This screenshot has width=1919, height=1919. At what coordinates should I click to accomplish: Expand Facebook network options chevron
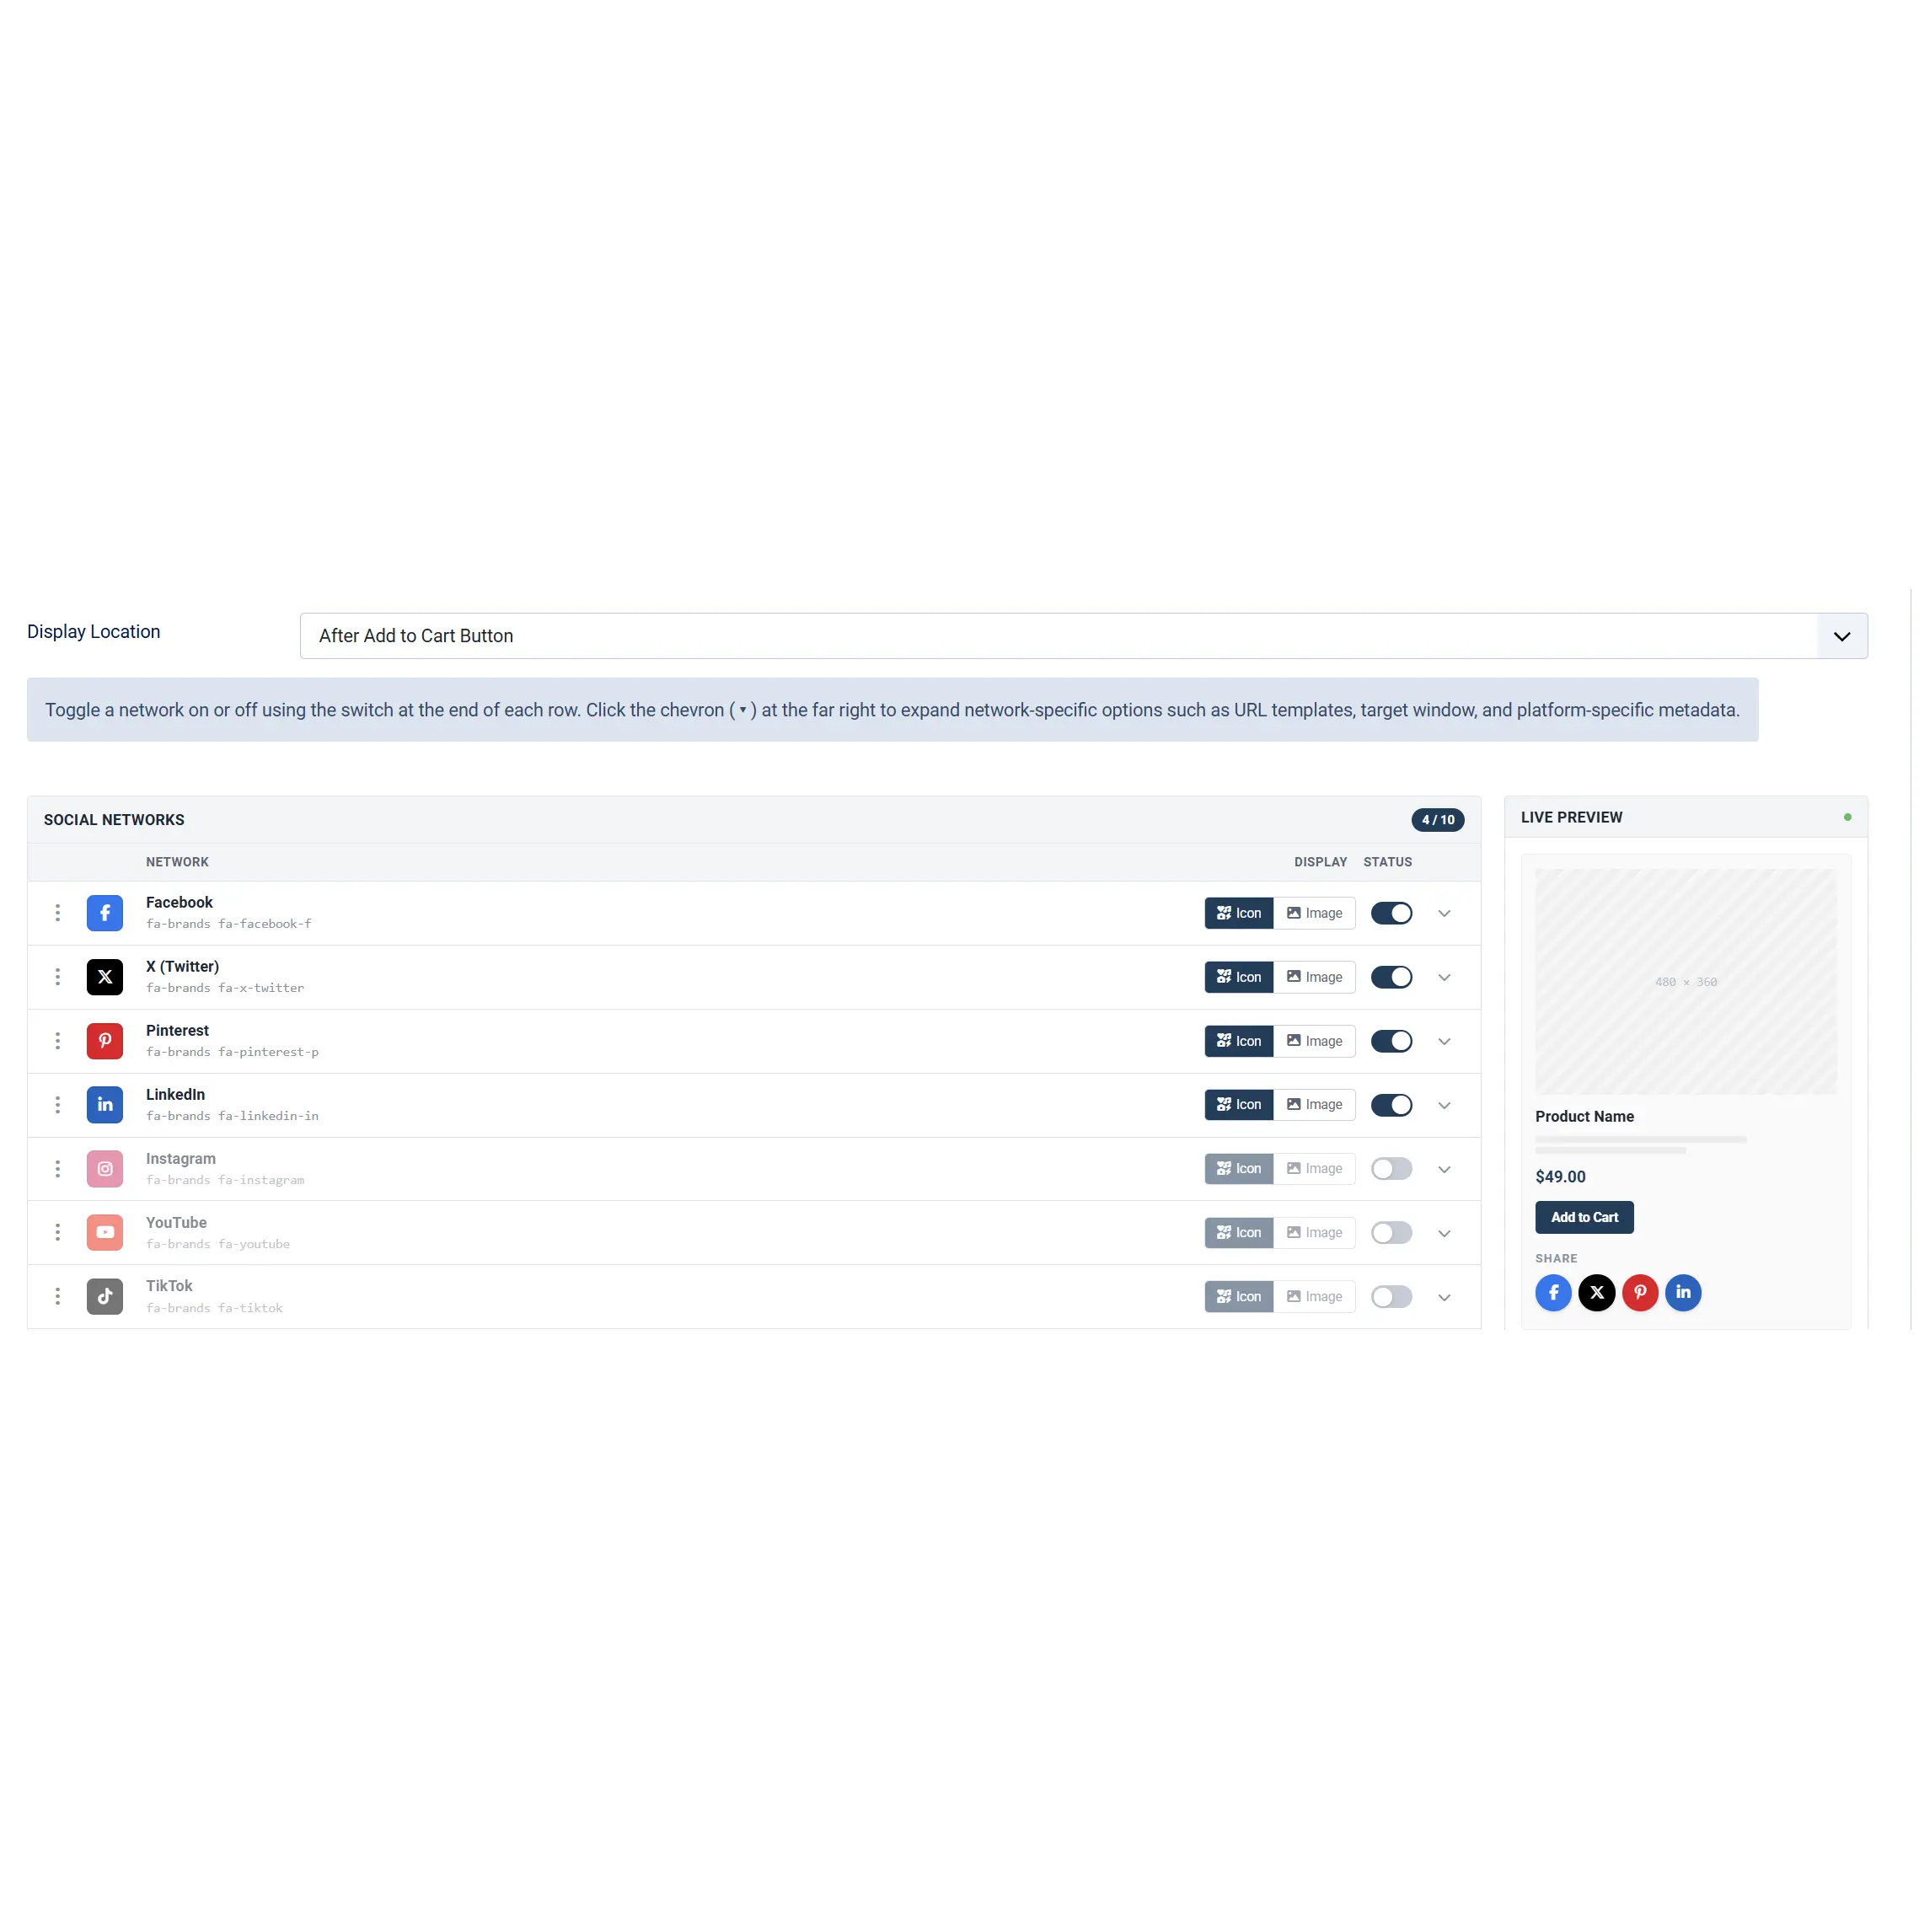[1445, 913]
